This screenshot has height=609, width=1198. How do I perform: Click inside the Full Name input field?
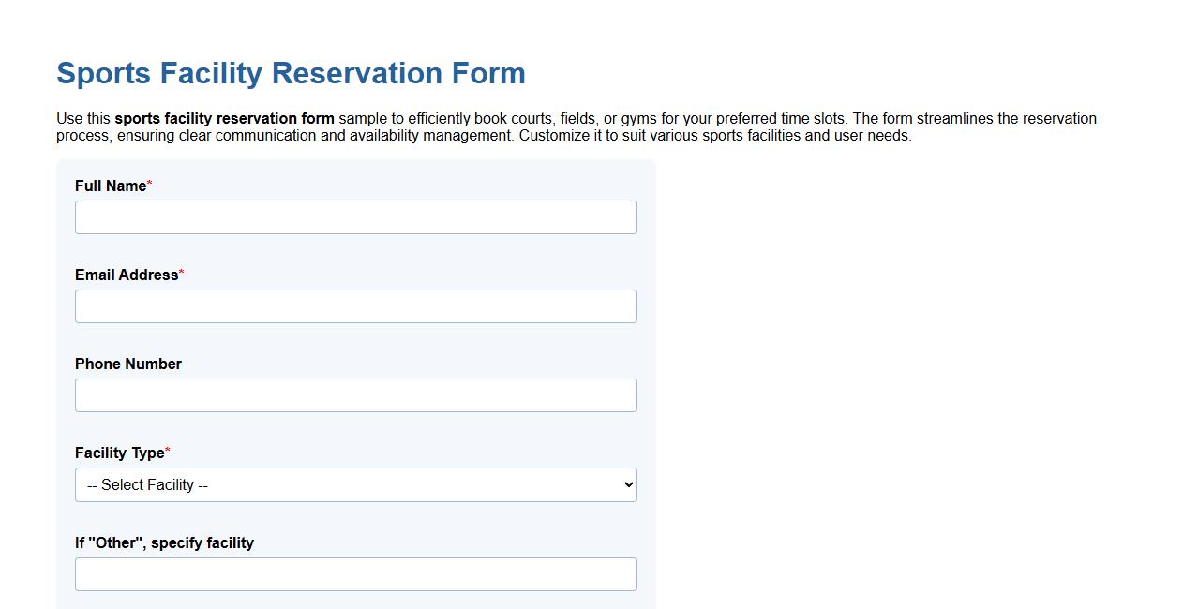356,216
